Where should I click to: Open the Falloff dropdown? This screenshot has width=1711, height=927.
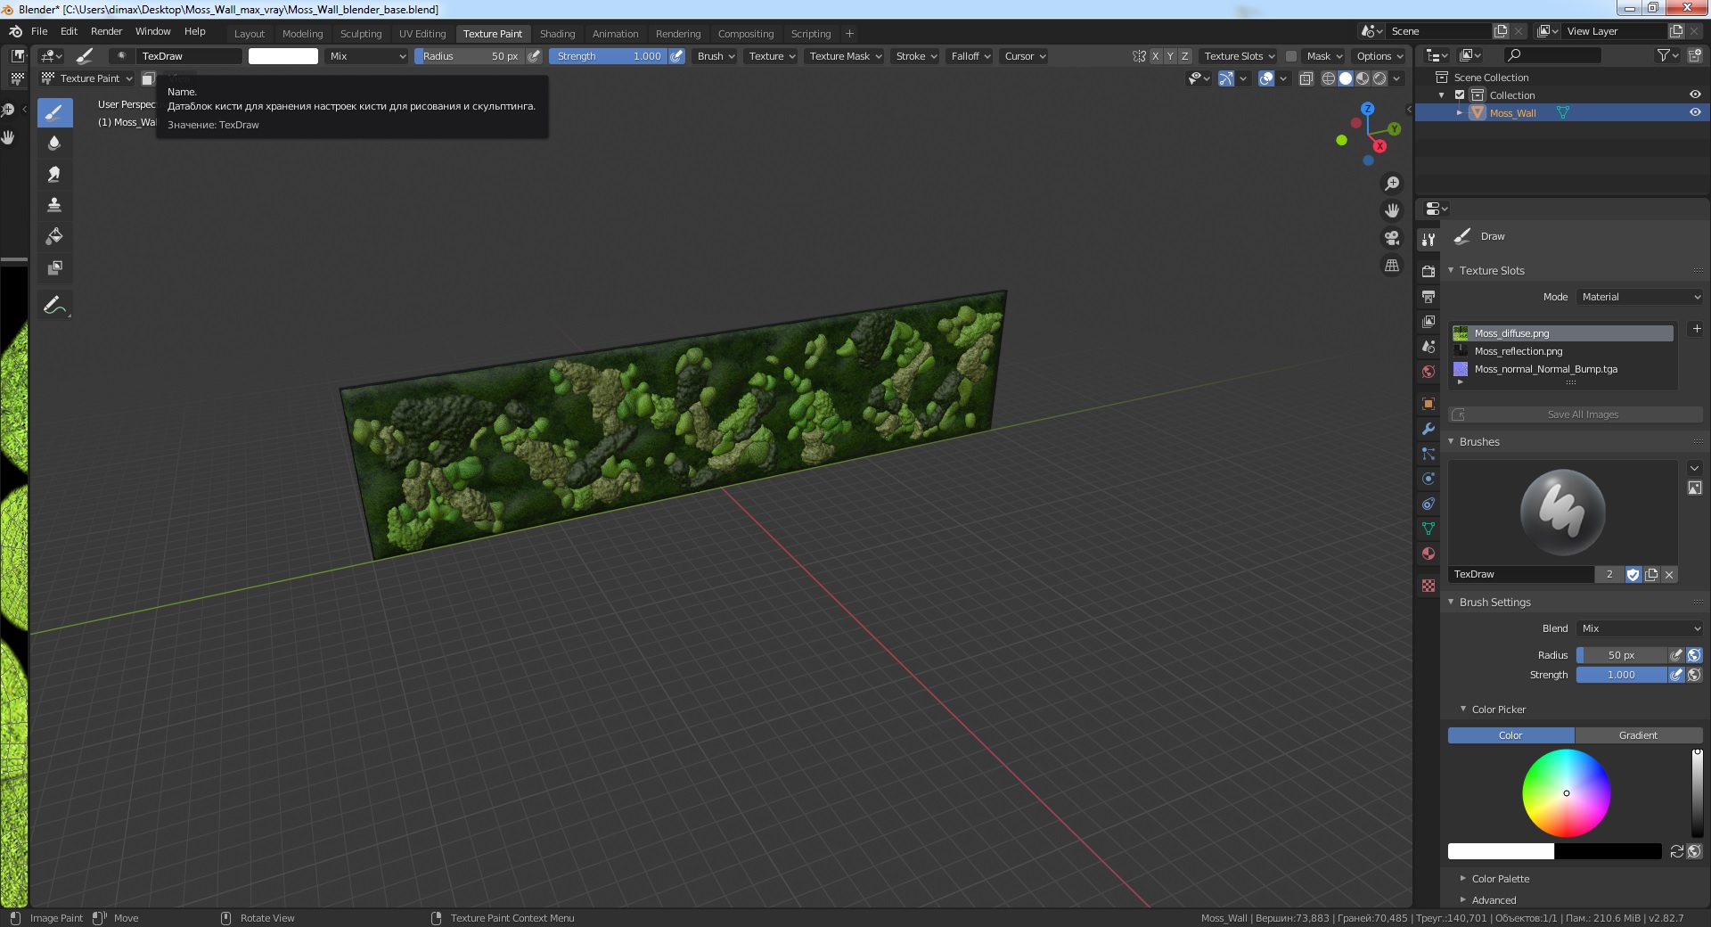tap(970, 56)
